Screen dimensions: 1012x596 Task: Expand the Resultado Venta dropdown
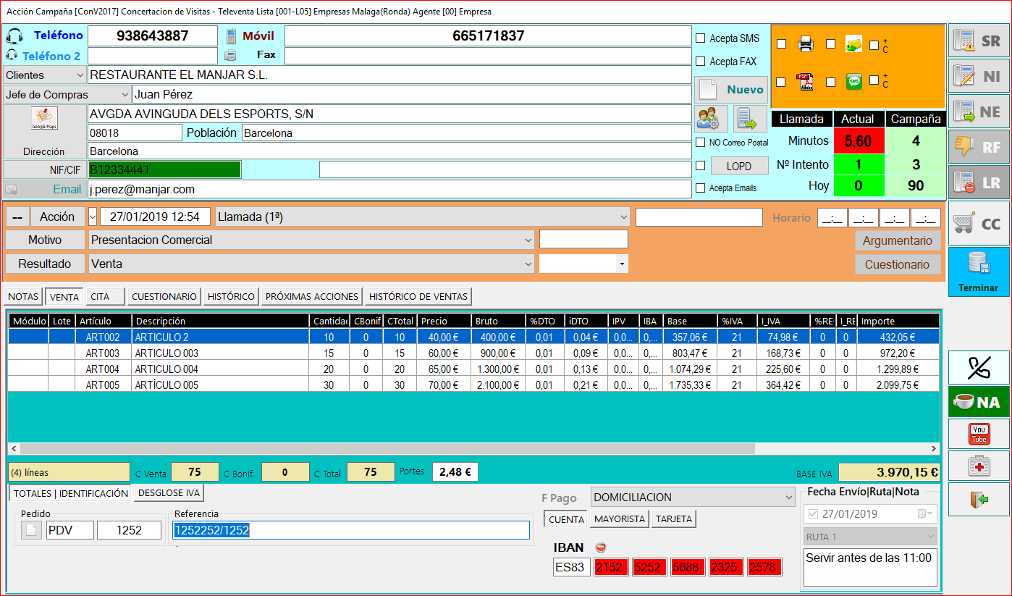click(x=527, y=264)
